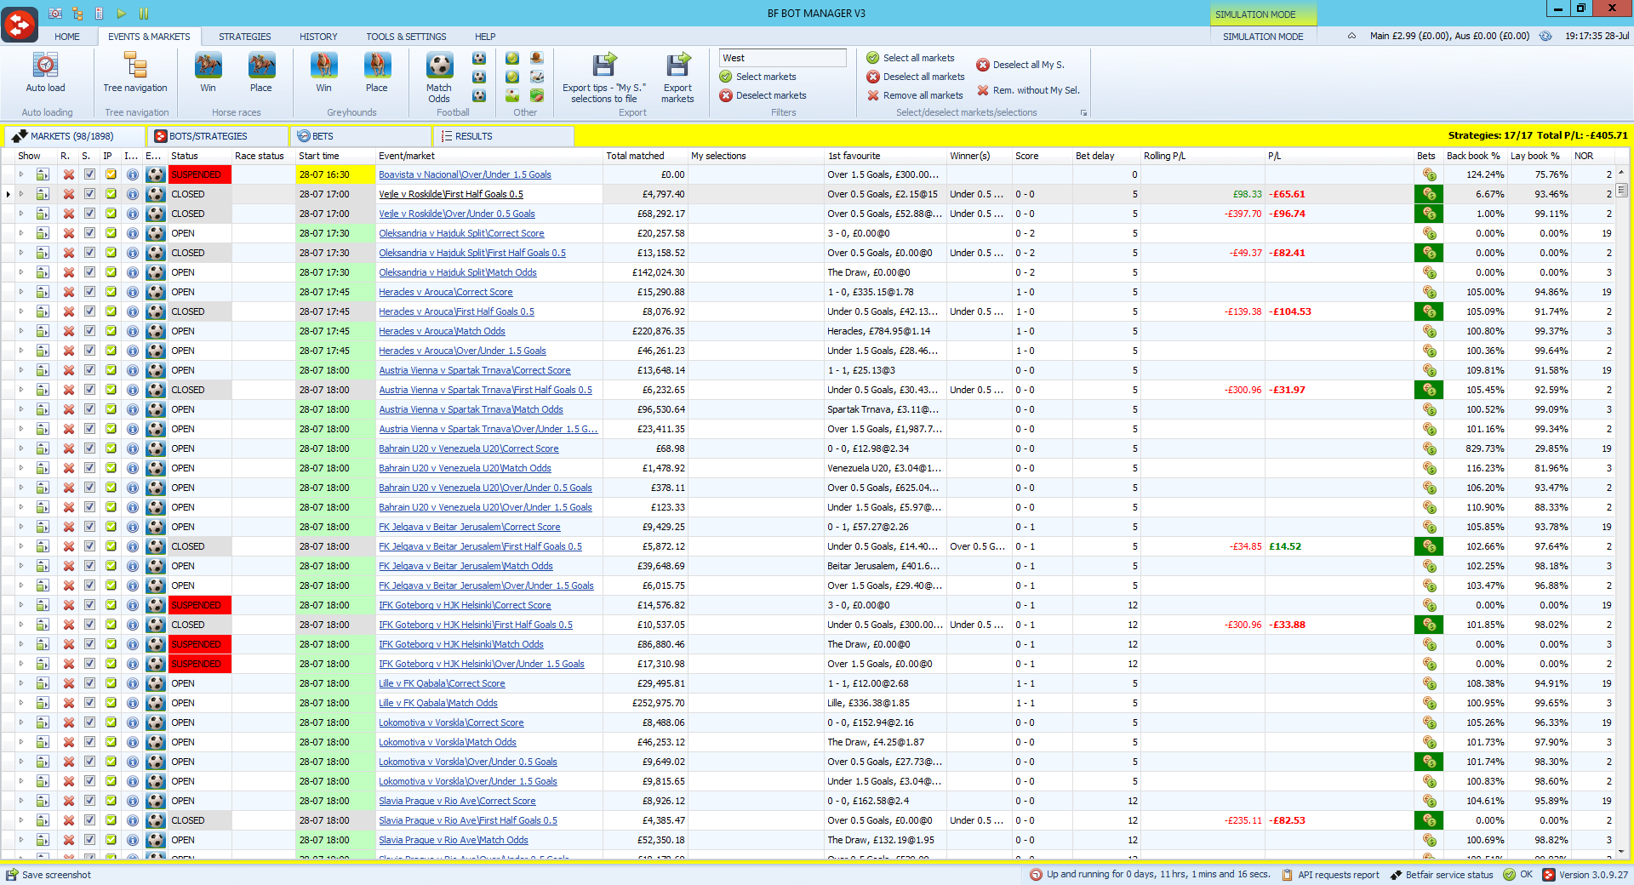Remove Boavista v Nacional market with red X
The image size is (1634, 885).
68,174
